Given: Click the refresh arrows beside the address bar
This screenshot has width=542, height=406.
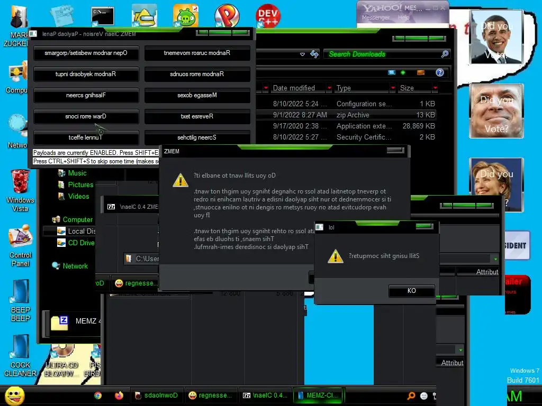Looking at the screenshot, I should pos(314,54).
